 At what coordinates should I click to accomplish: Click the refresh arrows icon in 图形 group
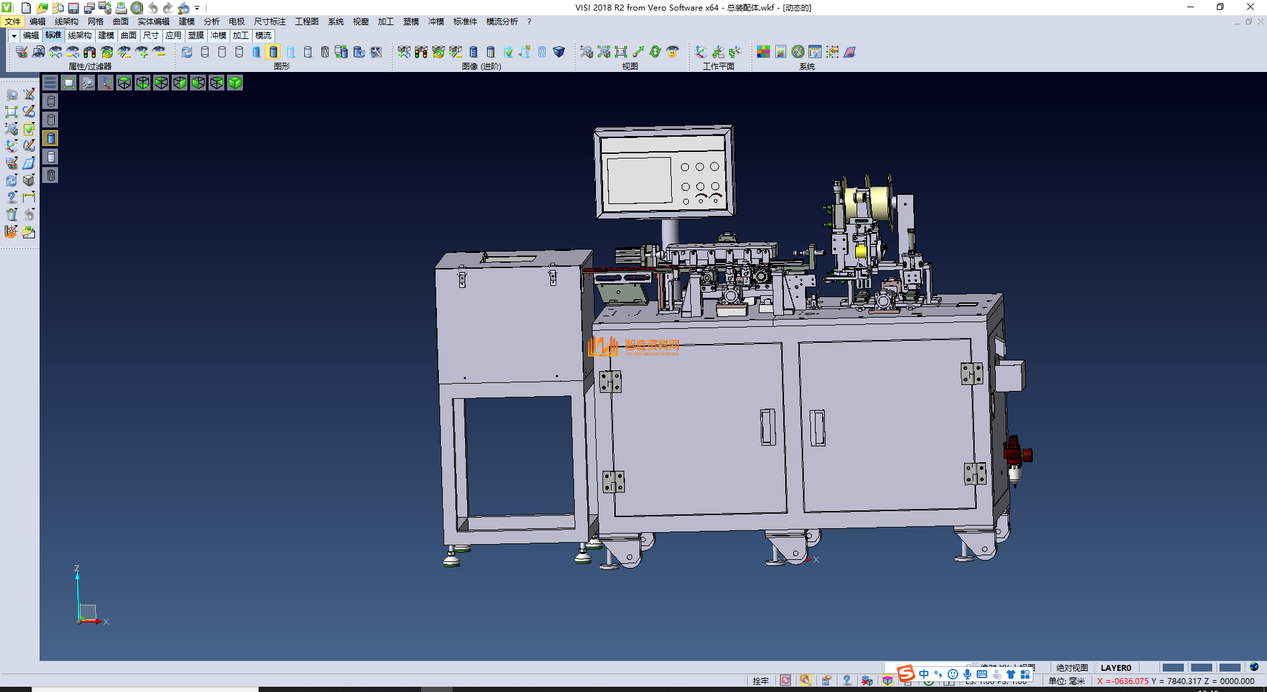[x=187, y=52]
